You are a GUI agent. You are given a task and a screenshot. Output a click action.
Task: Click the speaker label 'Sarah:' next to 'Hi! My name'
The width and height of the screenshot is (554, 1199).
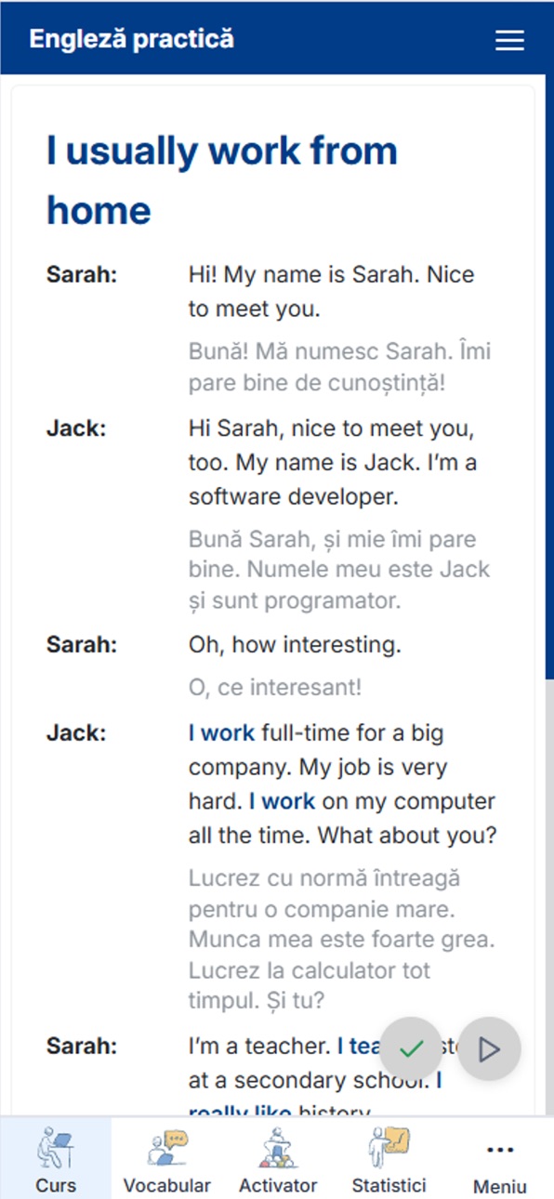(82, 275)
